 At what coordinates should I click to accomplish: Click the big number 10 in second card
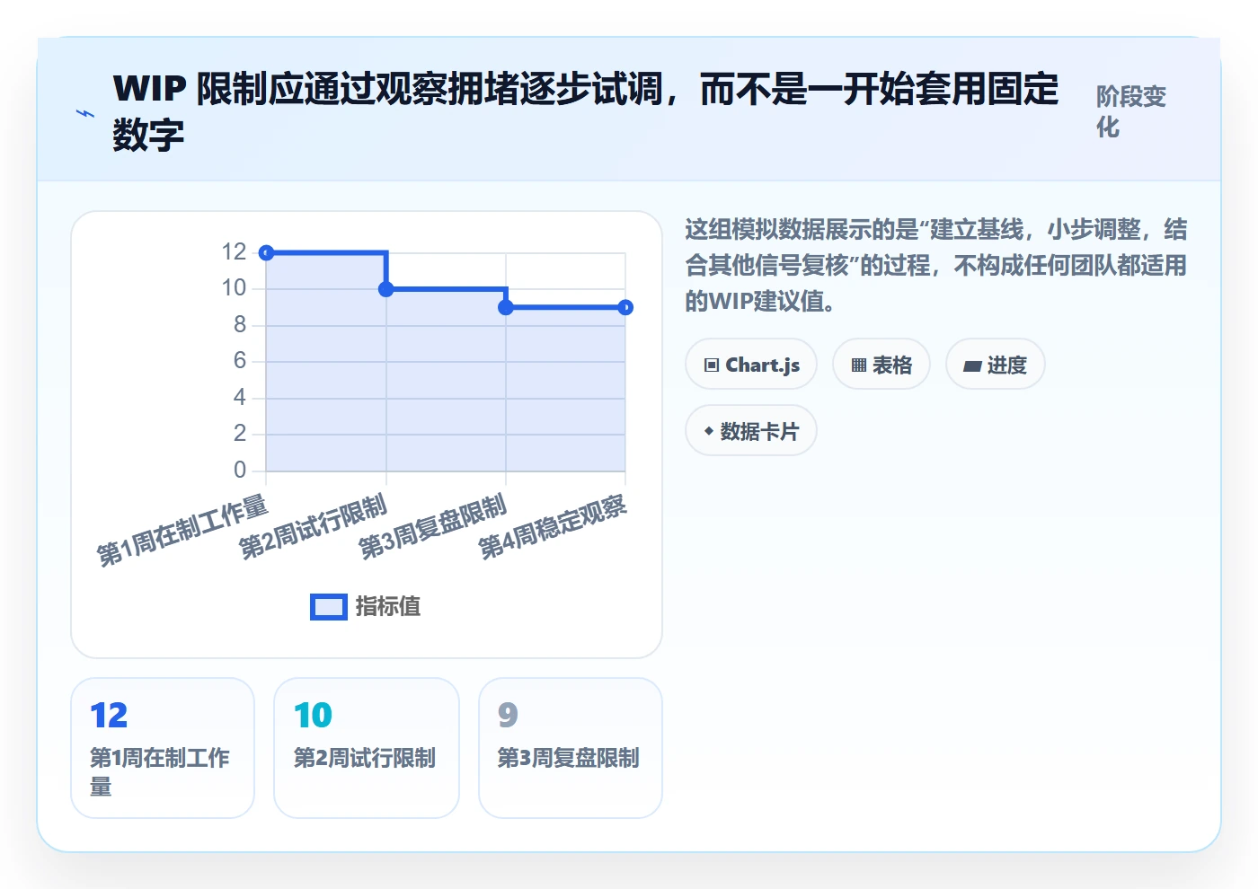[x=313, y=716]
